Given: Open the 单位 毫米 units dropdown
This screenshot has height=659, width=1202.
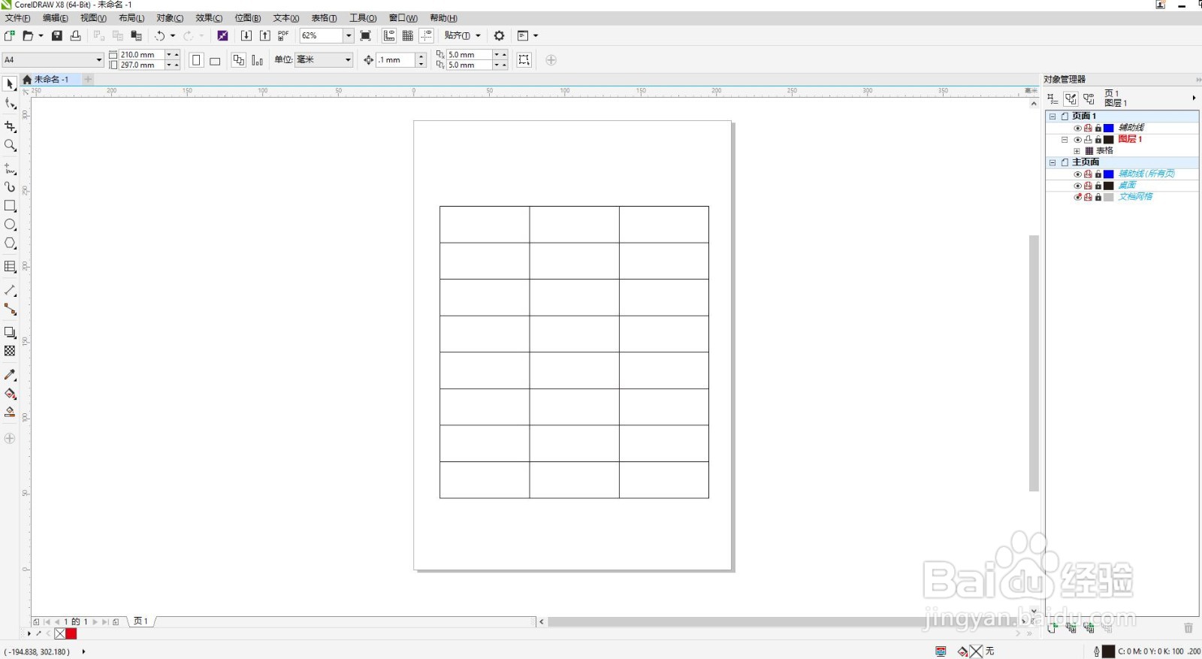Looking at the screenshot, I should pos(348,59).
